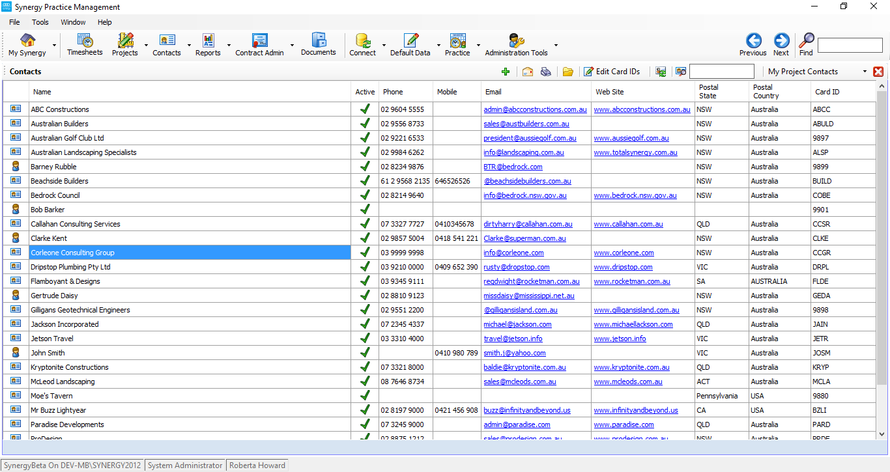890x472 pixels.
Task: Open the Window menu
Action: pyautogui.click(x=73, y=22)
